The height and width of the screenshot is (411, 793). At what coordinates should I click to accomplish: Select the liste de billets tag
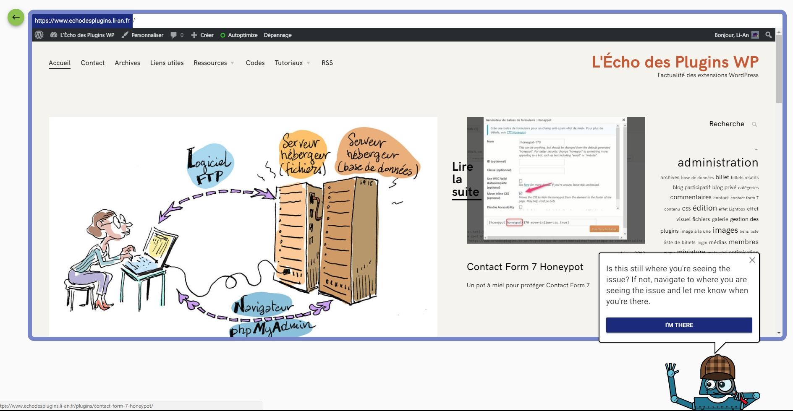[679, 242]
